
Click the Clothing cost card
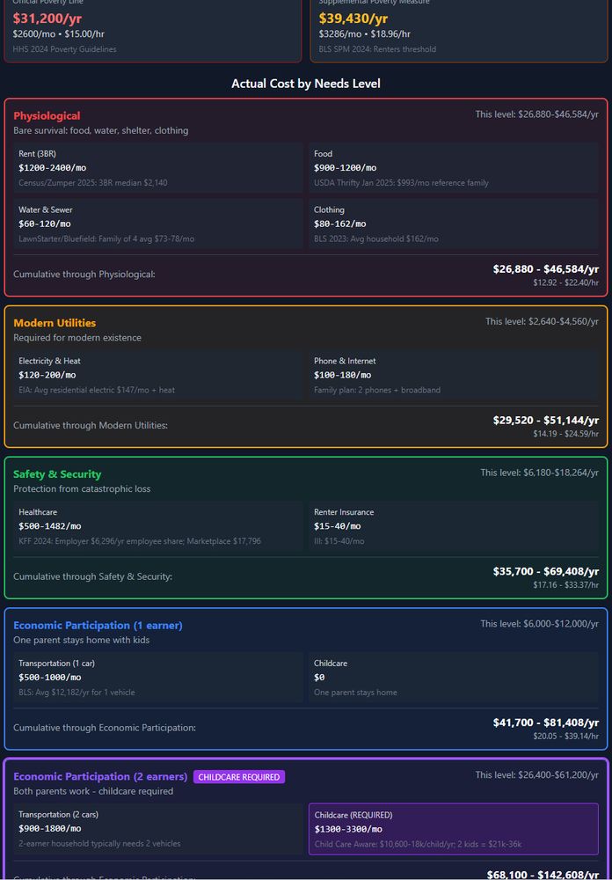(453, 224)
